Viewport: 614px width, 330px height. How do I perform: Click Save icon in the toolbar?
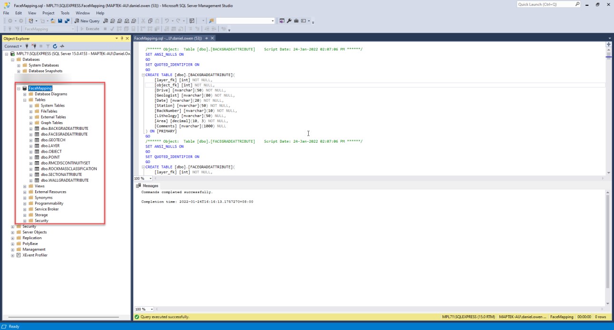(x=60, y=21)
